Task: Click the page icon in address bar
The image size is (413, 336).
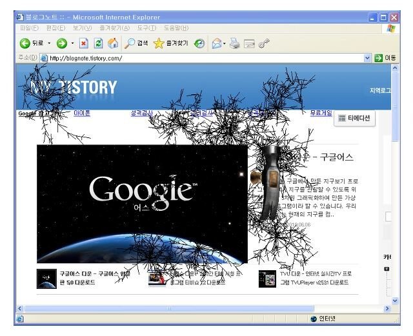Action: [x=44, y=58]
